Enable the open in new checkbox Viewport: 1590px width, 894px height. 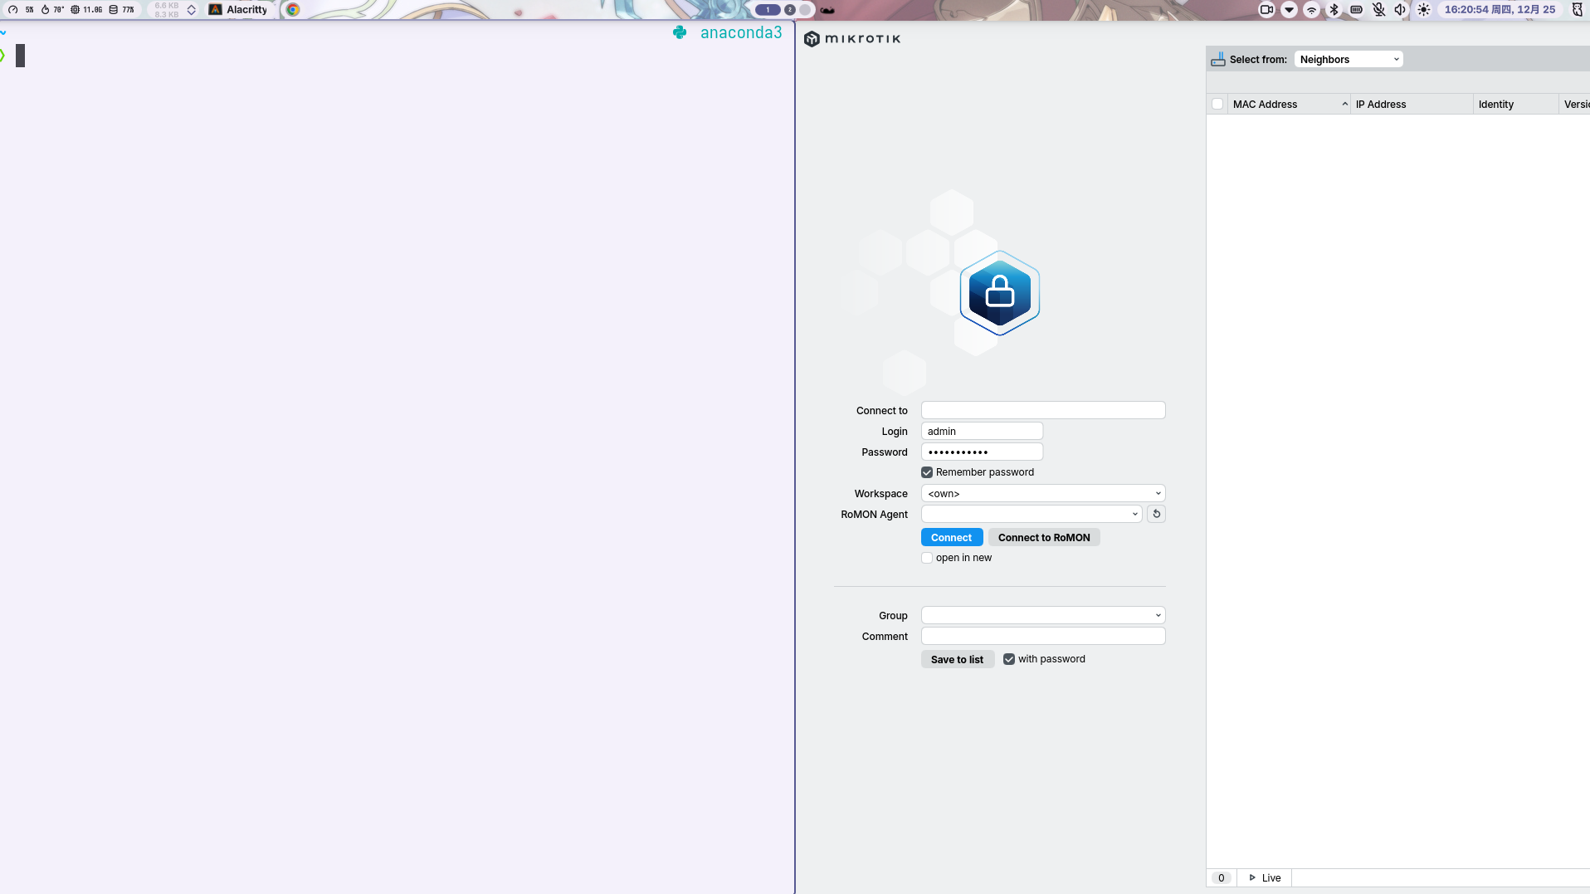pyautogui.click(x=927, y=558)
